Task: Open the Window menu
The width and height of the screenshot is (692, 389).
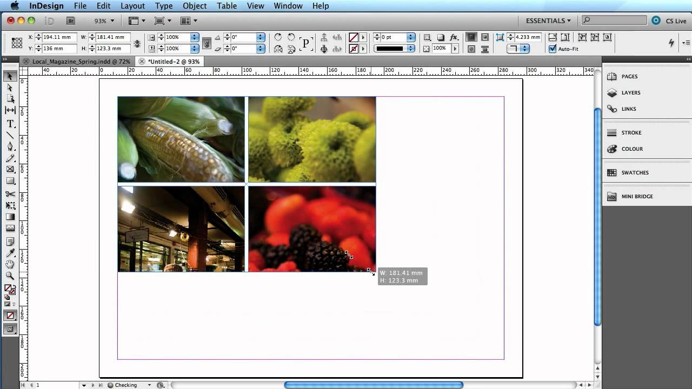Action: [288, 6]
